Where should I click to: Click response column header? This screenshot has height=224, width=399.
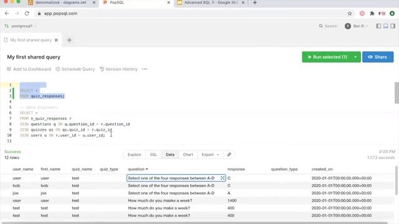[236, 169]
